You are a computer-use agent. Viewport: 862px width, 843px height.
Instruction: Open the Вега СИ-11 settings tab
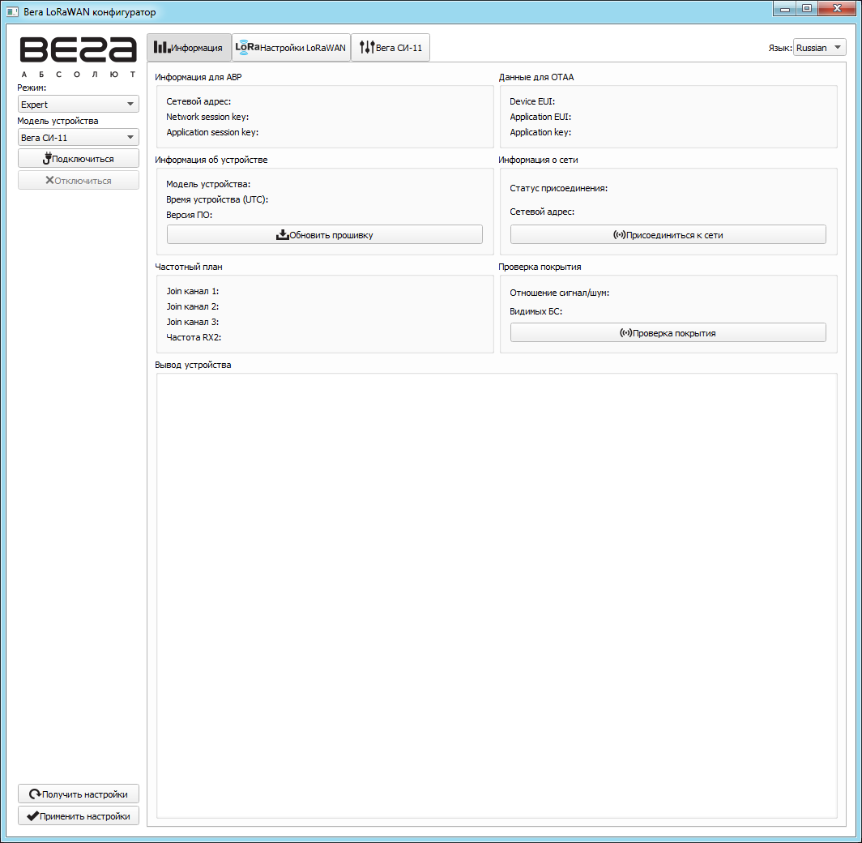pyautogui.click(x=390, y=48)
